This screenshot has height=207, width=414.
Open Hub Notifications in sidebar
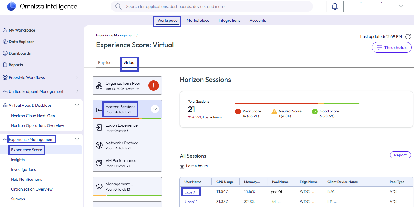[26, 179]
